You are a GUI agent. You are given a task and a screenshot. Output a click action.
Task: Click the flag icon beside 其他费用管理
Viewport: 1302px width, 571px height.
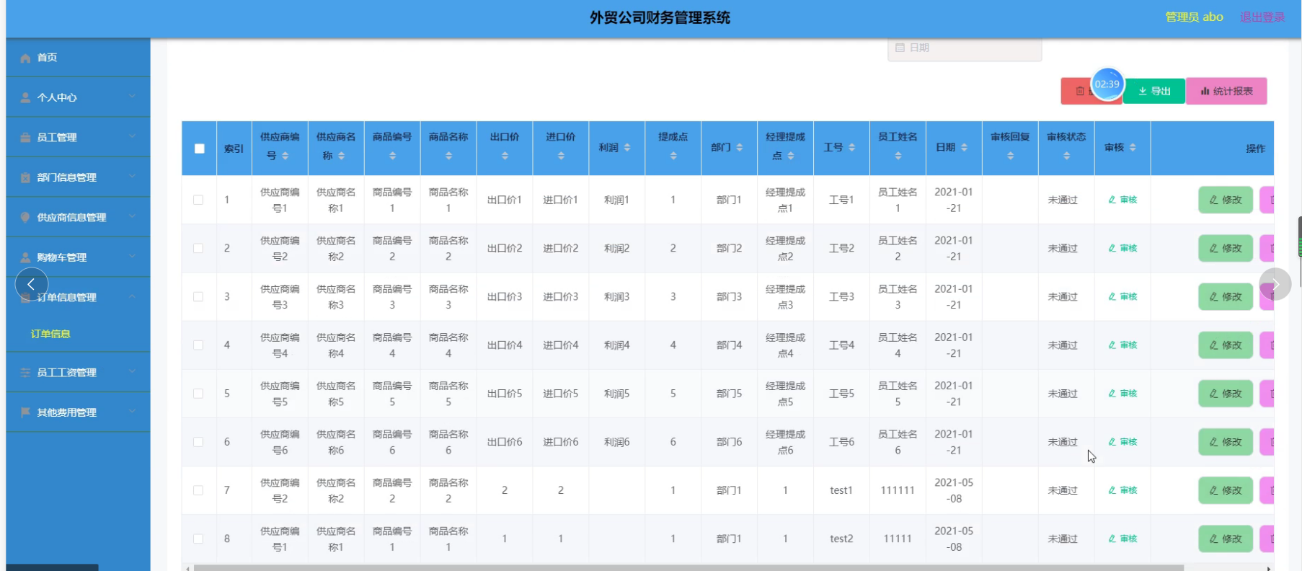[x=25, y=412]
